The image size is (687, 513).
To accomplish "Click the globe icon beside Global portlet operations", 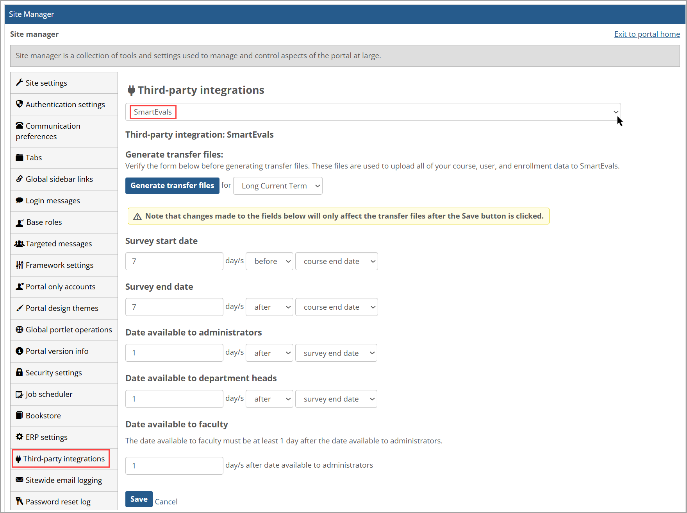I will (20, 329).
